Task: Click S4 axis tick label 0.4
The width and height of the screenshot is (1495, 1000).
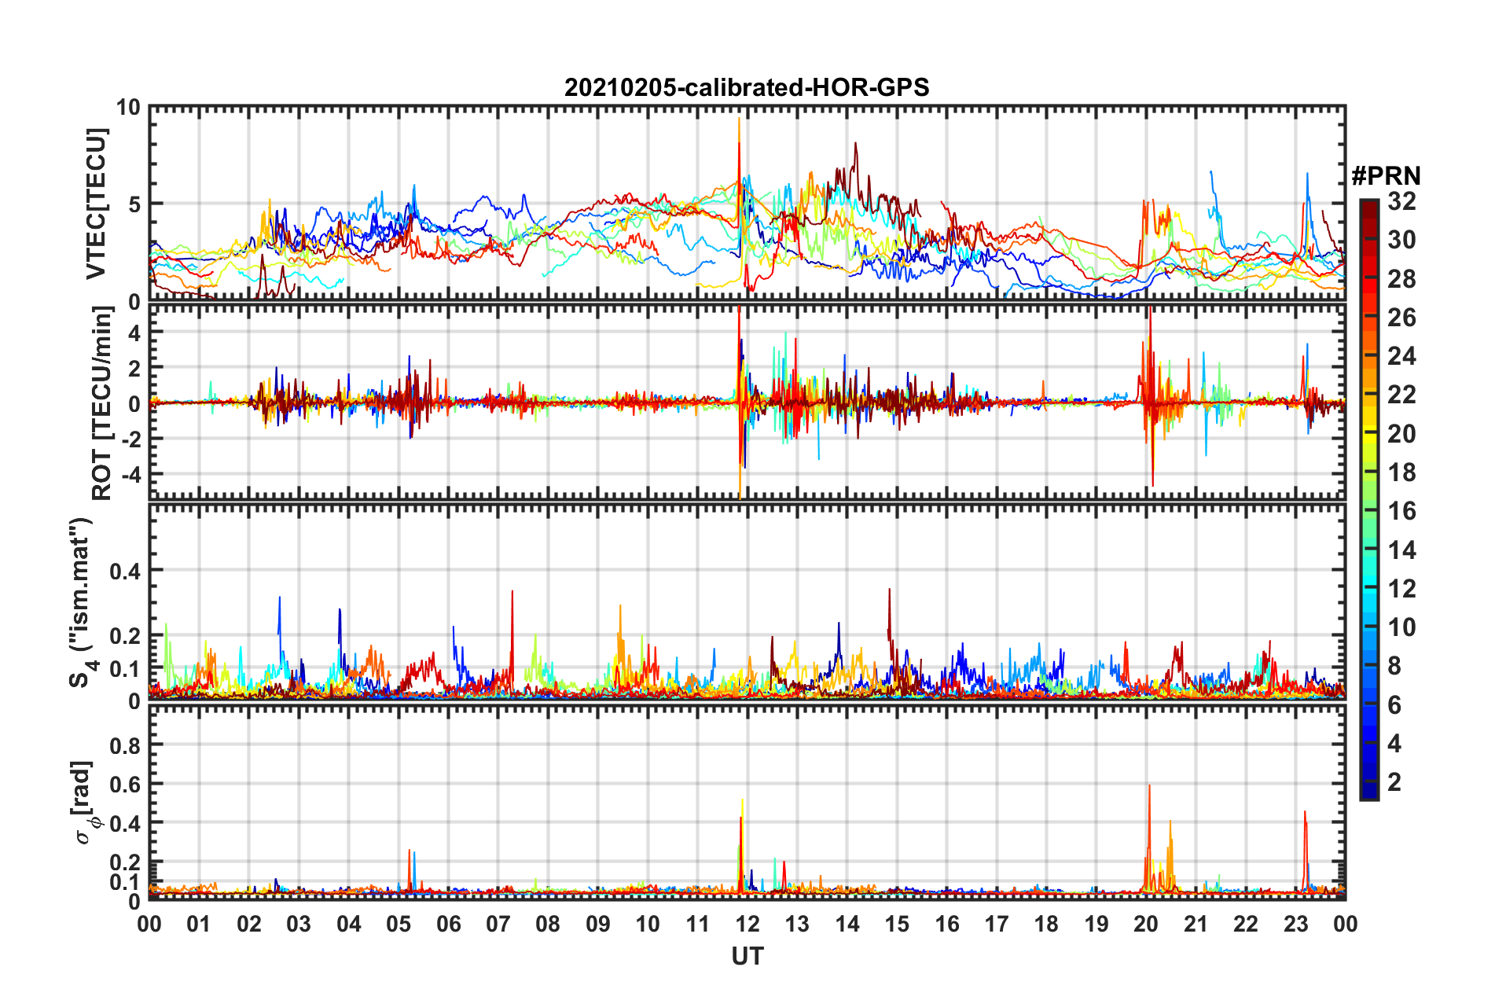Action: coord(126,571)
